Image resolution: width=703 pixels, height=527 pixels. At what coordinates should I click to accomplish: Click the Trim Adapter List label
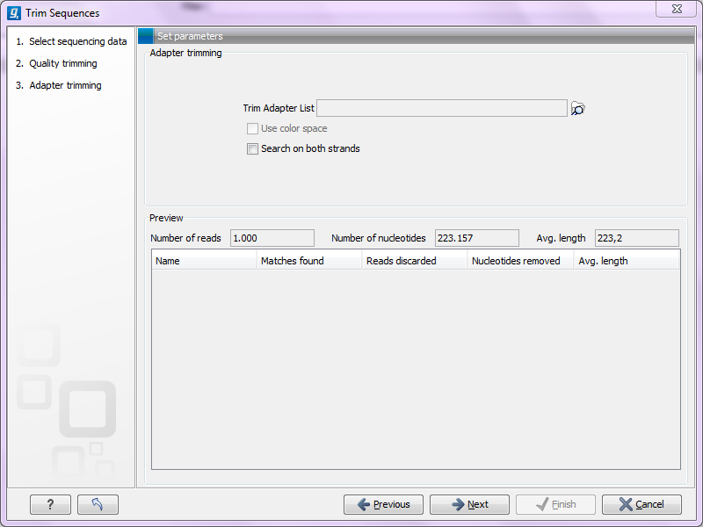point(279,108)
